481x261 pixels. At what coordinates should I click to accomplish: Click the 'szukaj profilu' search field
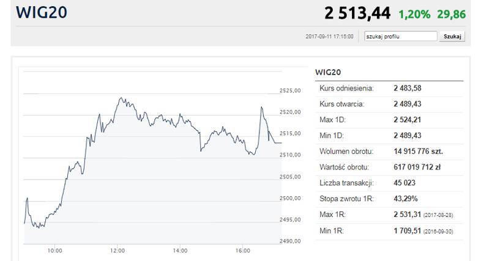400,37
